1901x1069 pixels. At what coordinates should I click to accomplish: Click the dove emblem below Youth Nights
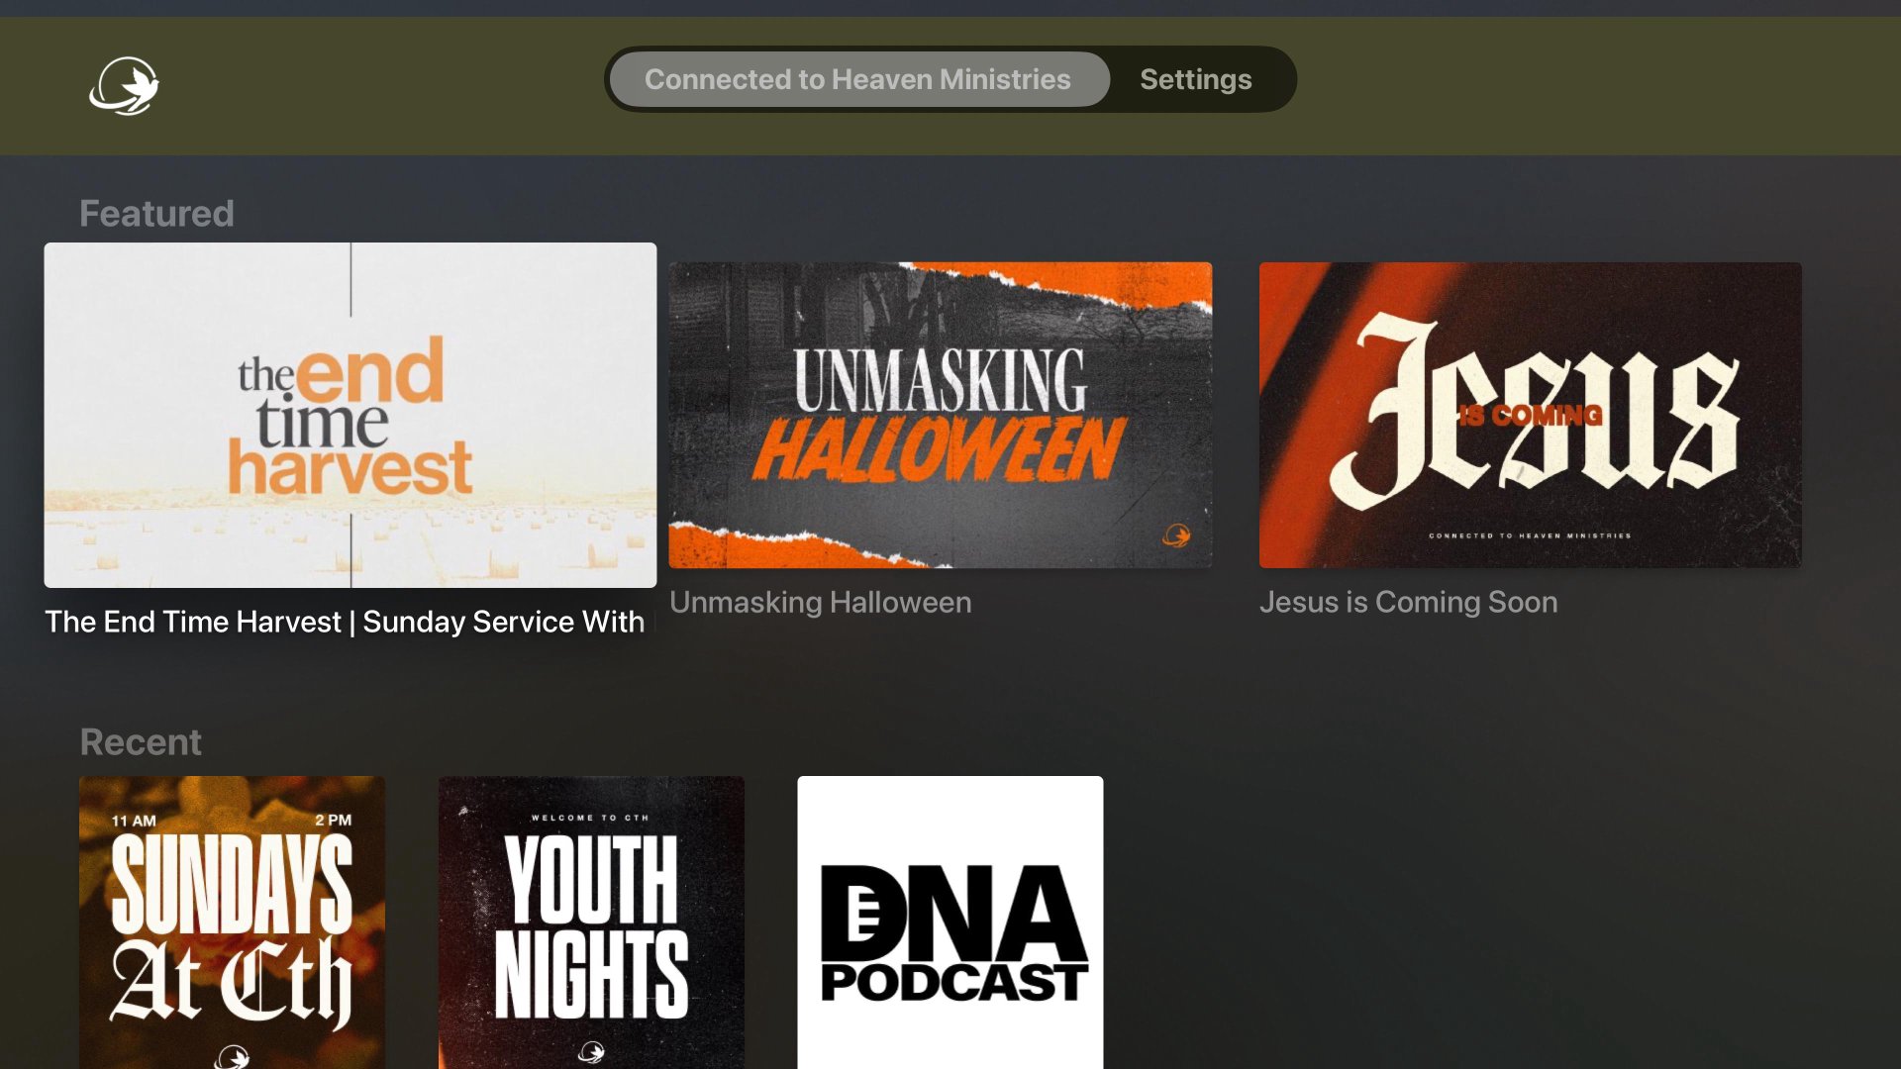click(591, 1051)
